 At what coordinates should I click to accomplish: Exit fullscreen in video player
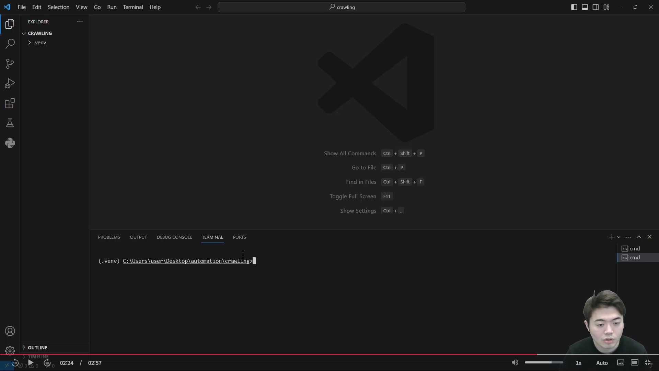point(648,363)
